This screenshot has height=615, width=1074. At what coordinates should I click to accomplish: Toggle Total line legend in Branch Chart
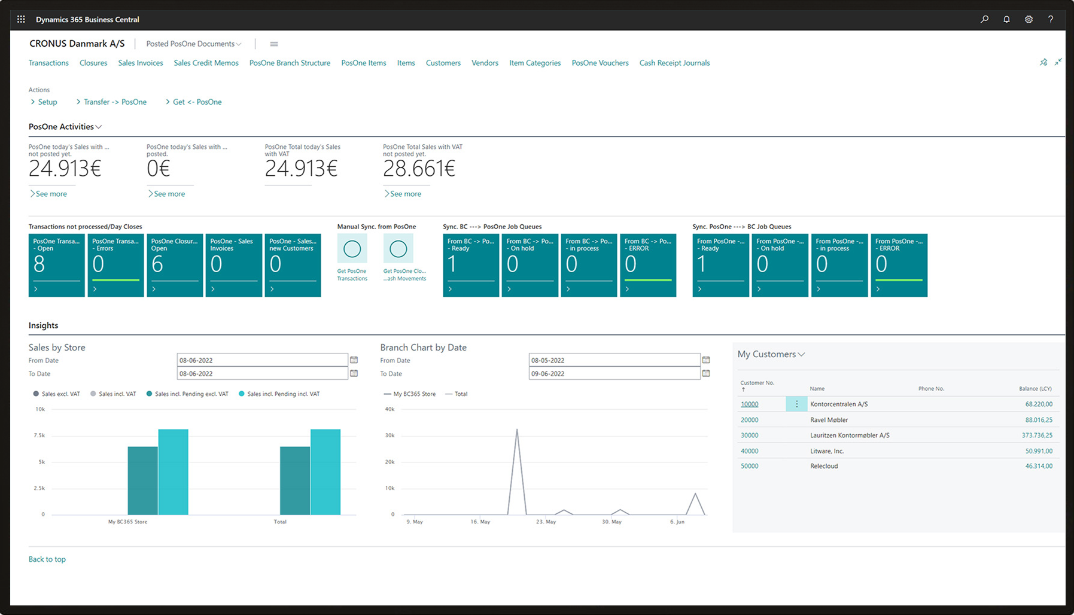(457, 394)
